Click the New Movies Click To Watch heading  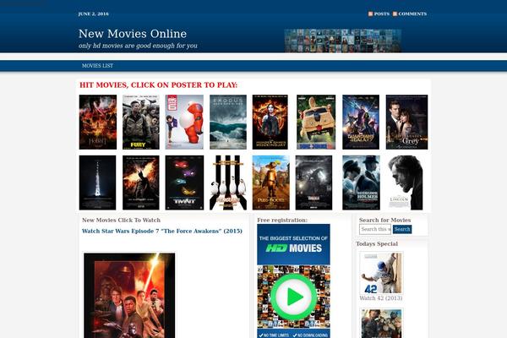pyautogui.click(x=121, y=220)
